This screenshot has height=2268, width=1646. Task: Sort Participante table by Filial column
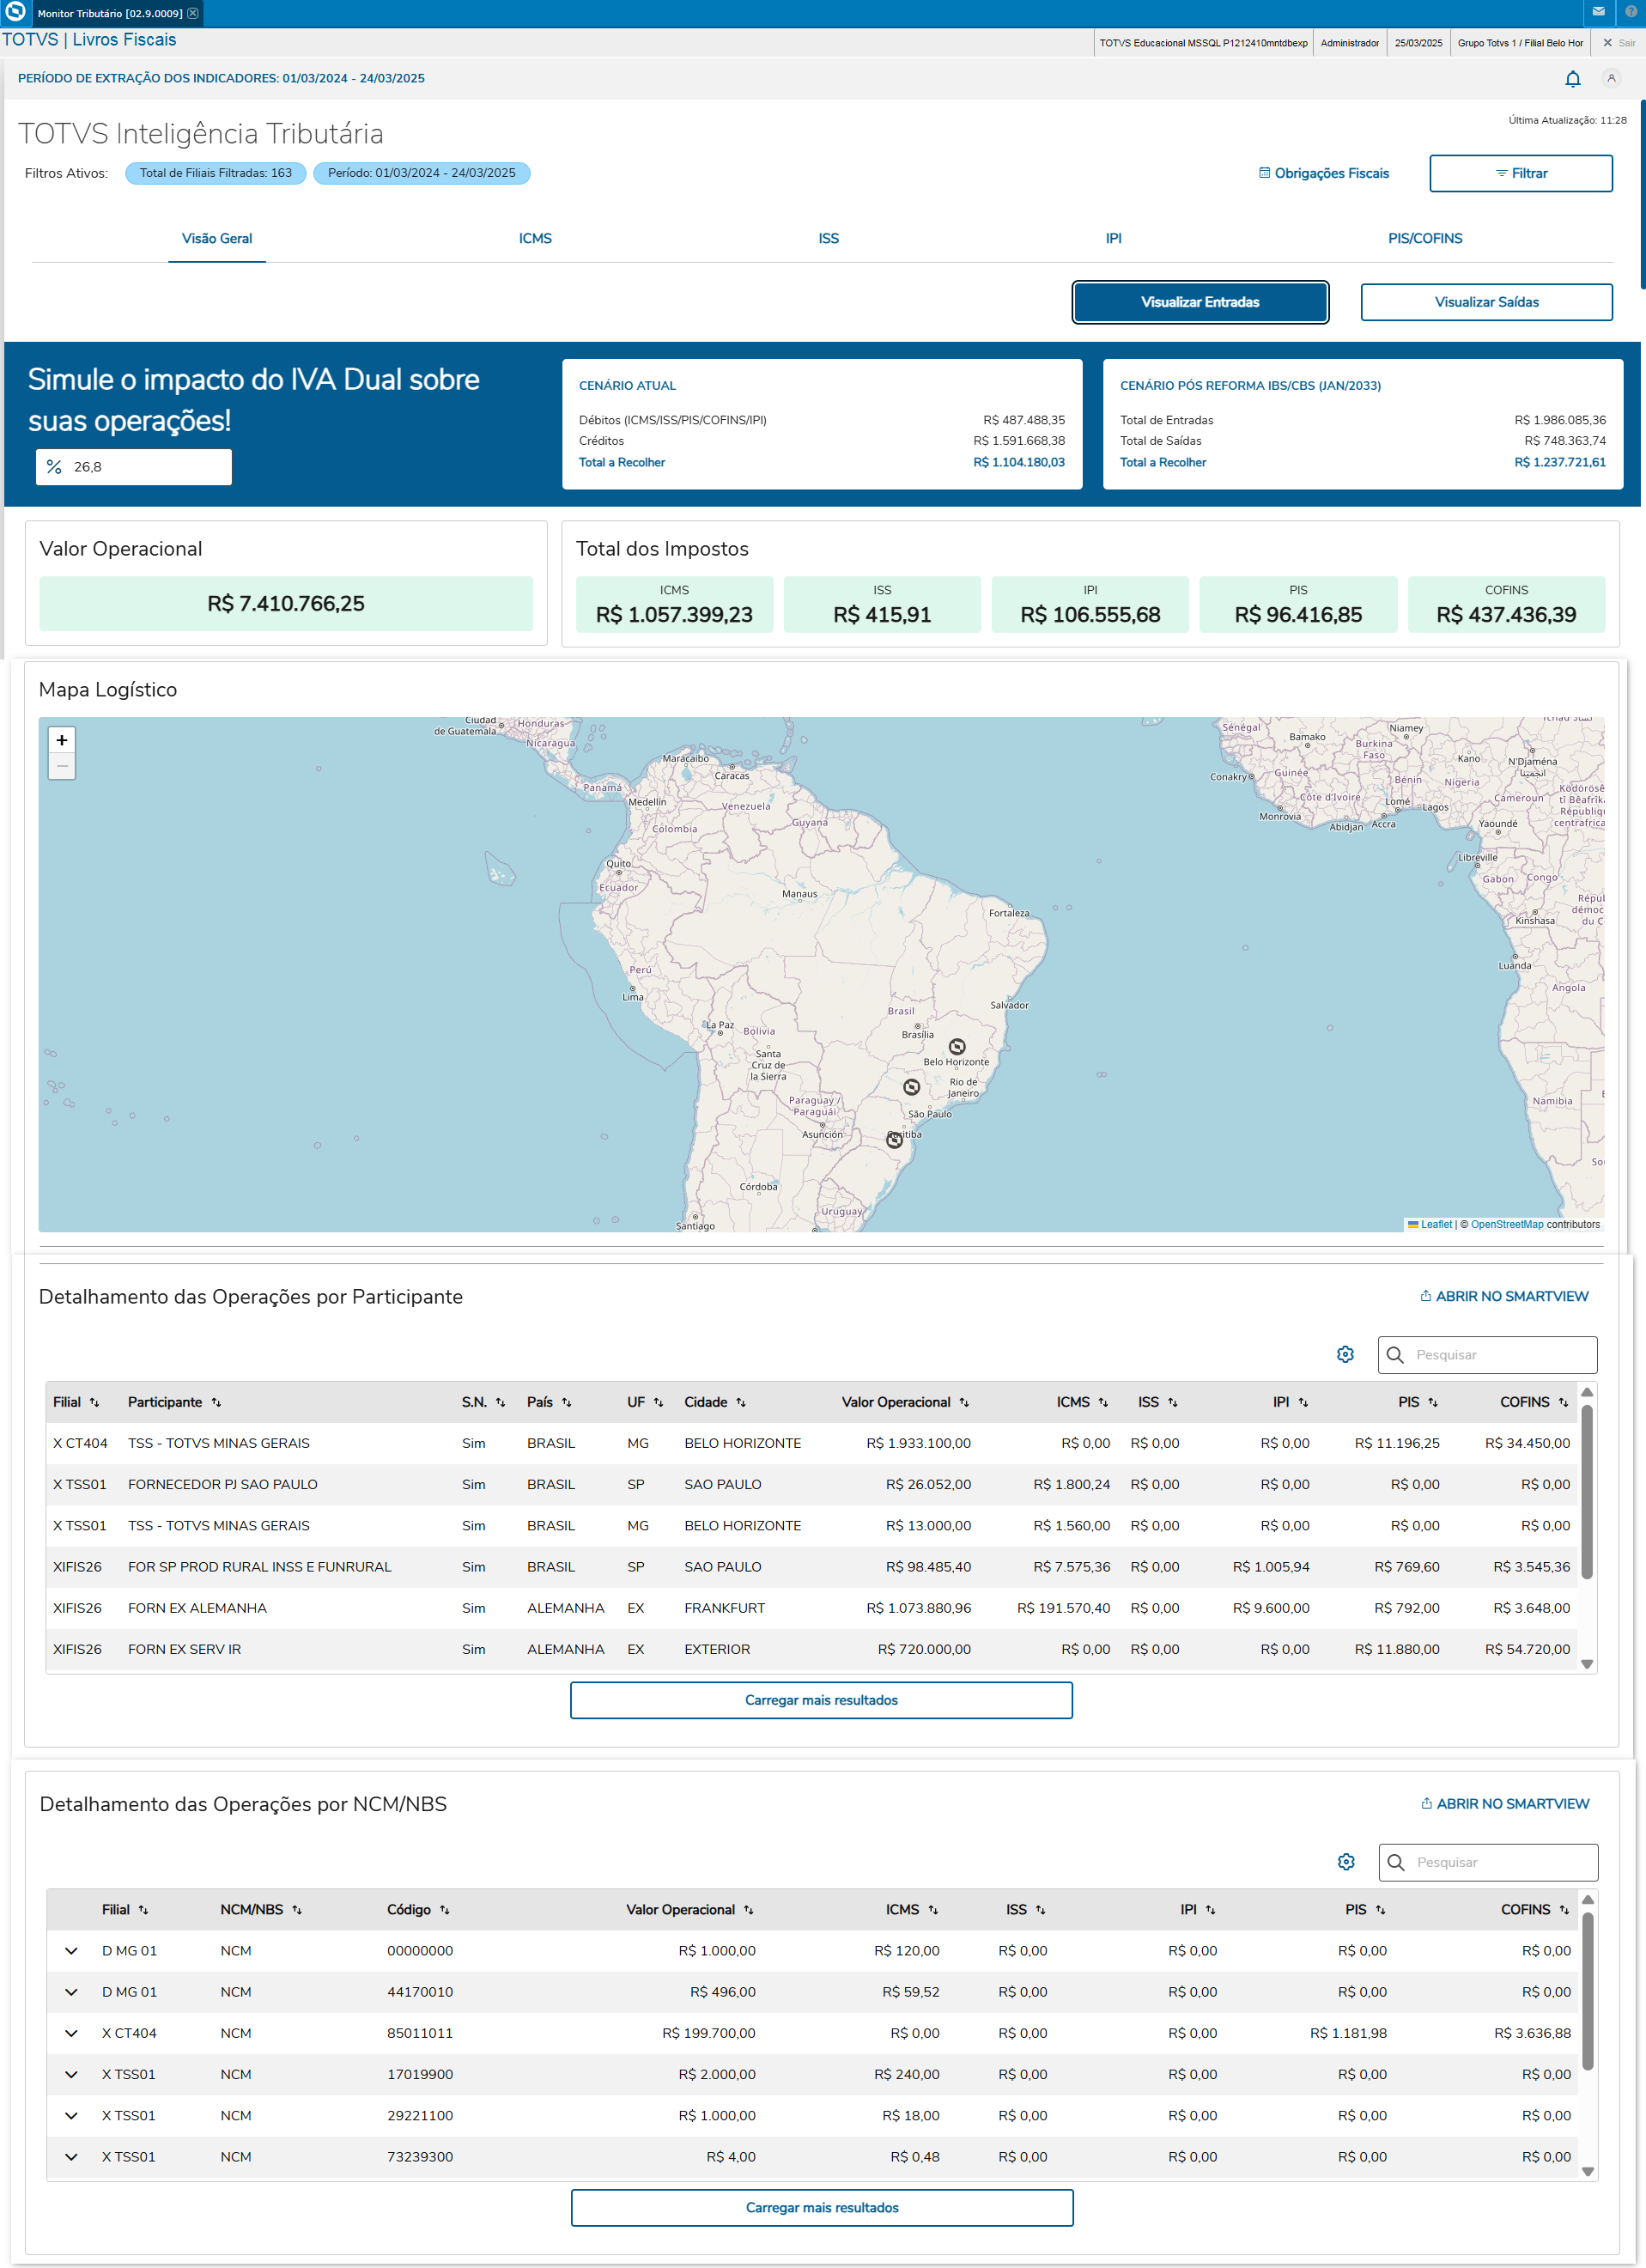(x=94, y=1402)
